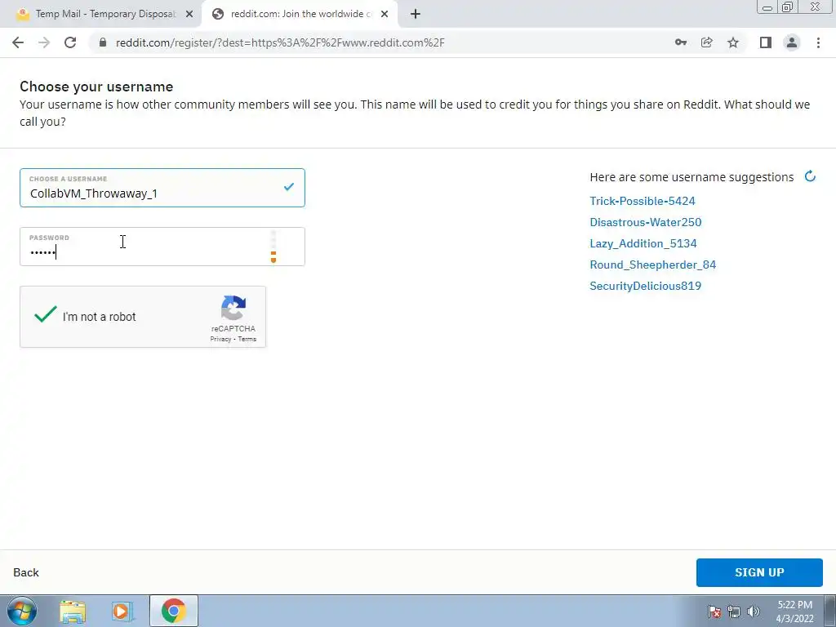Open Windows Explorer from taskbar
This screenshot has width=836, height=627.
pos(73,611)
